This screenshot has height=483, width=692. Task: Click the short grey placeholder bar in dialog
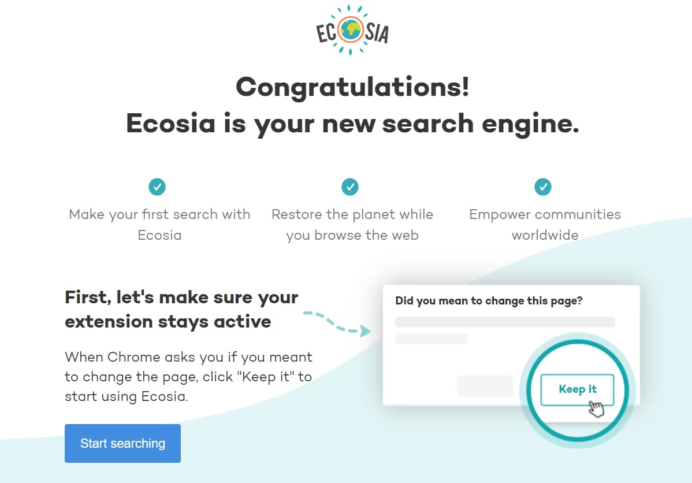coord(431,339)
